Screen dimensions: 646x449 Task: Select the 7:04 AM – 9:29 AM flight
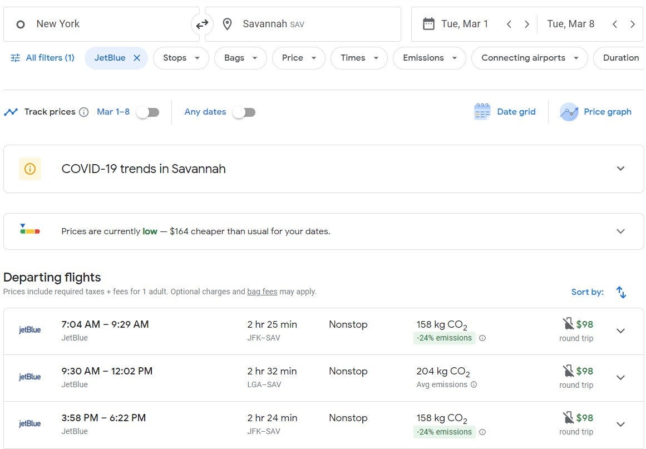click(323, 331)
